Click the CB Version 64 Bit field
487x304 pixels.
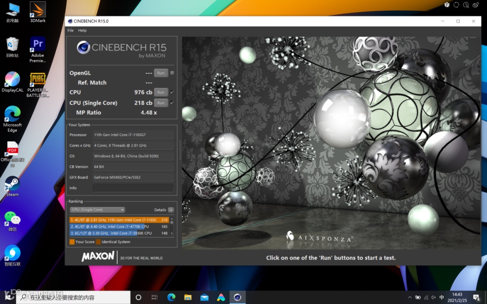pos(133,167)
